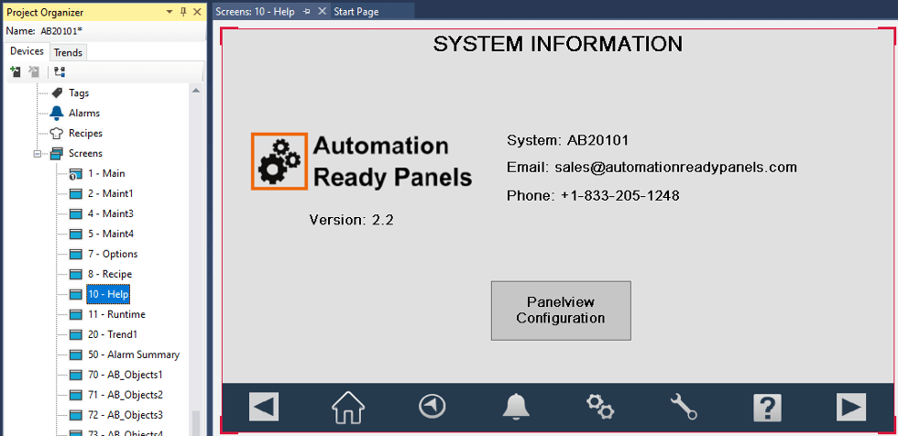898x436 pixels.
Task: Select the Email: sales@automationreadypanels.com text
Action: (x=652, y=168)
